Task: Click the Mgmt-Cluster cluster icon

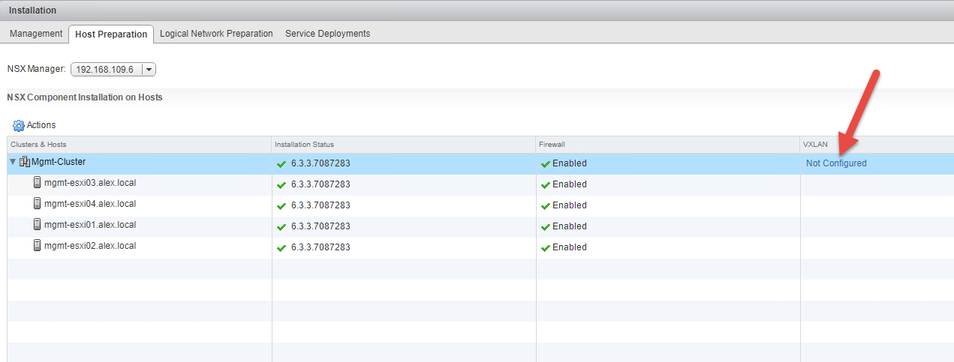Action: [25, 162]
